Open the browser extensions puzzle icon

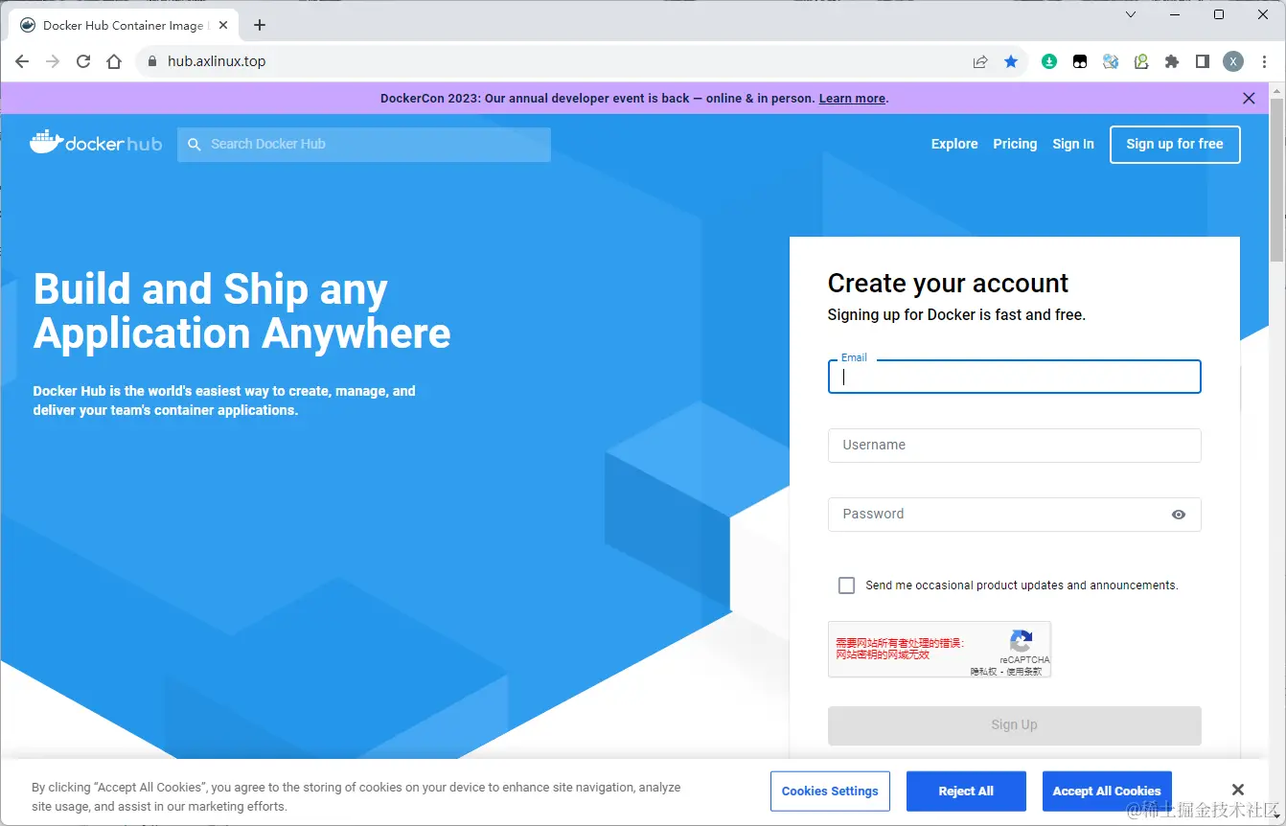[1171, 61]
